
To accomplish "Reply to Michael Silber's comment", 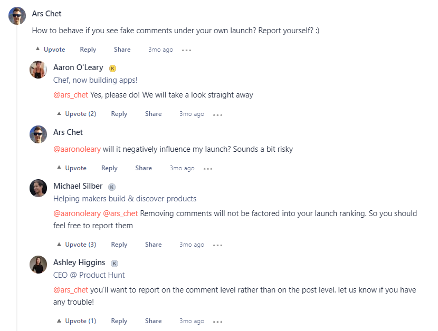I will click(119, 244).
